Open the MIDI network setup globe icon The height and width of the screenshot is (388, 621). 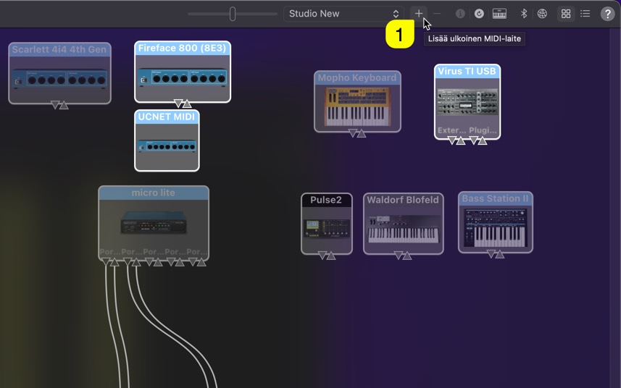(x=542, y=14)
